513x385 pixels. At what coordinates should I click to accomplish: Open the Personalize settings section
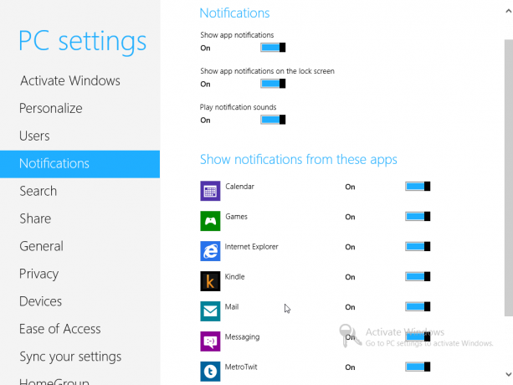click(51, 108)
